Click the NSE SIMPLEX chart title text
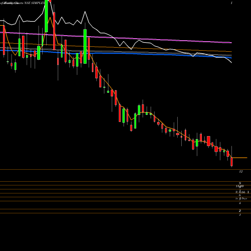 tap(35, 3)
